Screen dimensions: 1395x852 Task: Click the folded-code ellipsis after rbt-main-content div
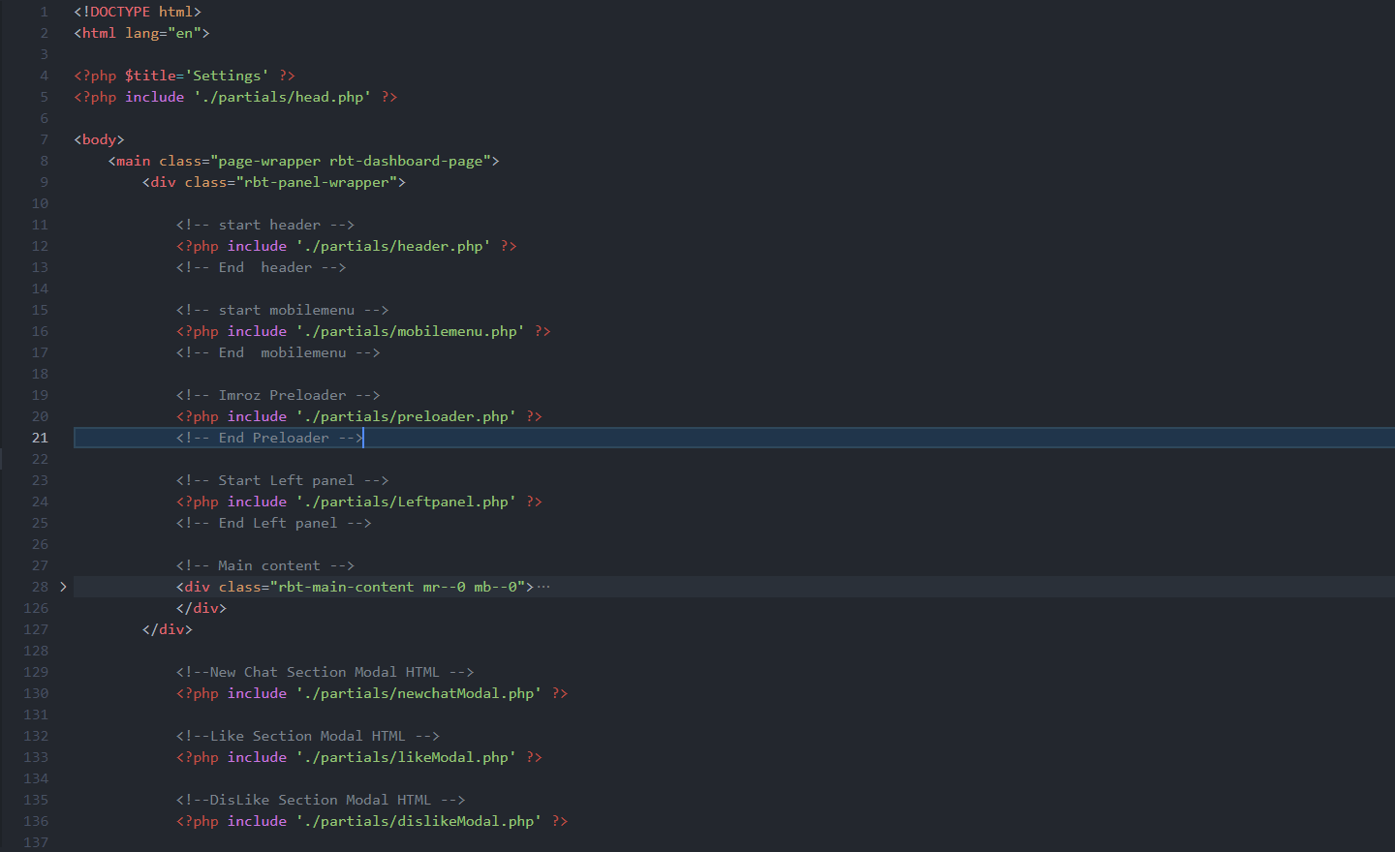coord(543,587)
